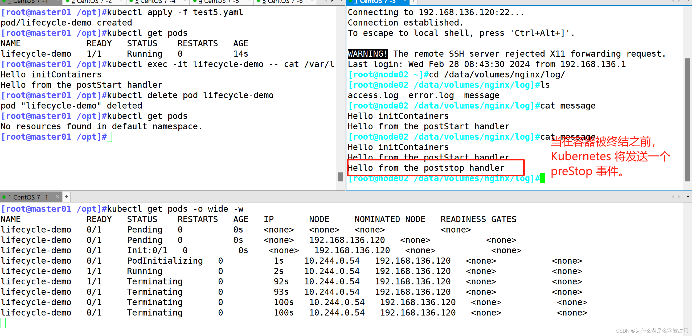Click the WARNING! highlighted text in right terminal
The image size is (692, 336).
click(x=367, y=54)
